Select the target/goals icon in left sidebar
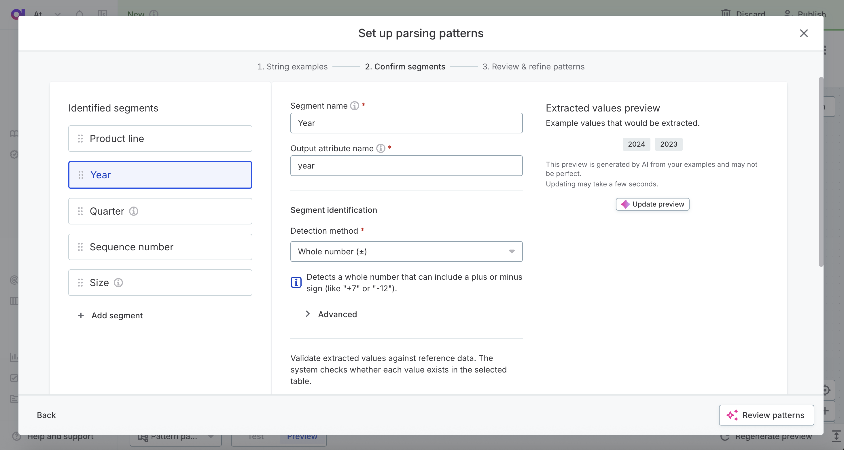Screen dimensions: 844x450 [14, 280]
